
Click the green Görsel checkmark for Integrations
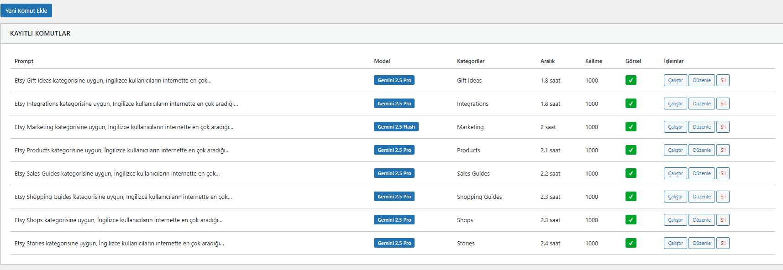click(x=631, y=104)
